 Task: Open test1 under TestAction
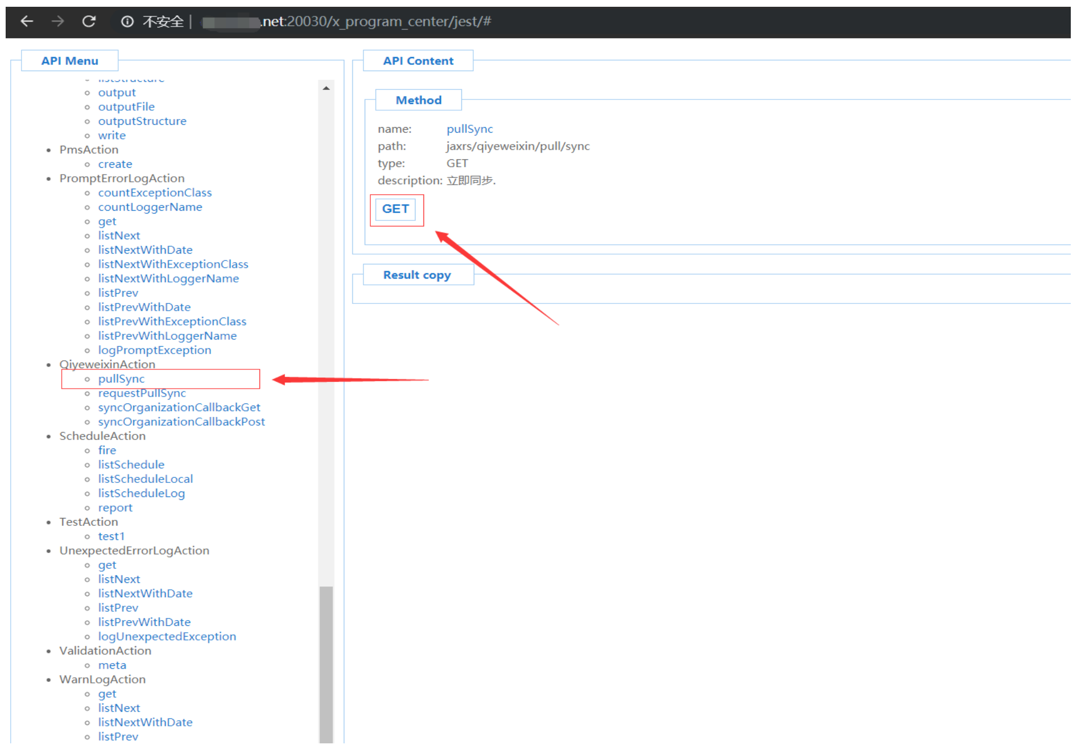coord(111,536)
